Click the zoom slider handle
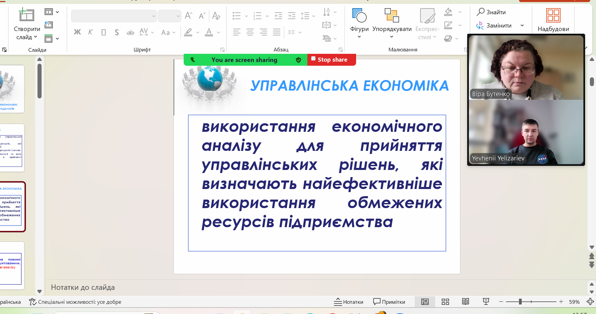This screenshot has width=596, height=314. 520,302
